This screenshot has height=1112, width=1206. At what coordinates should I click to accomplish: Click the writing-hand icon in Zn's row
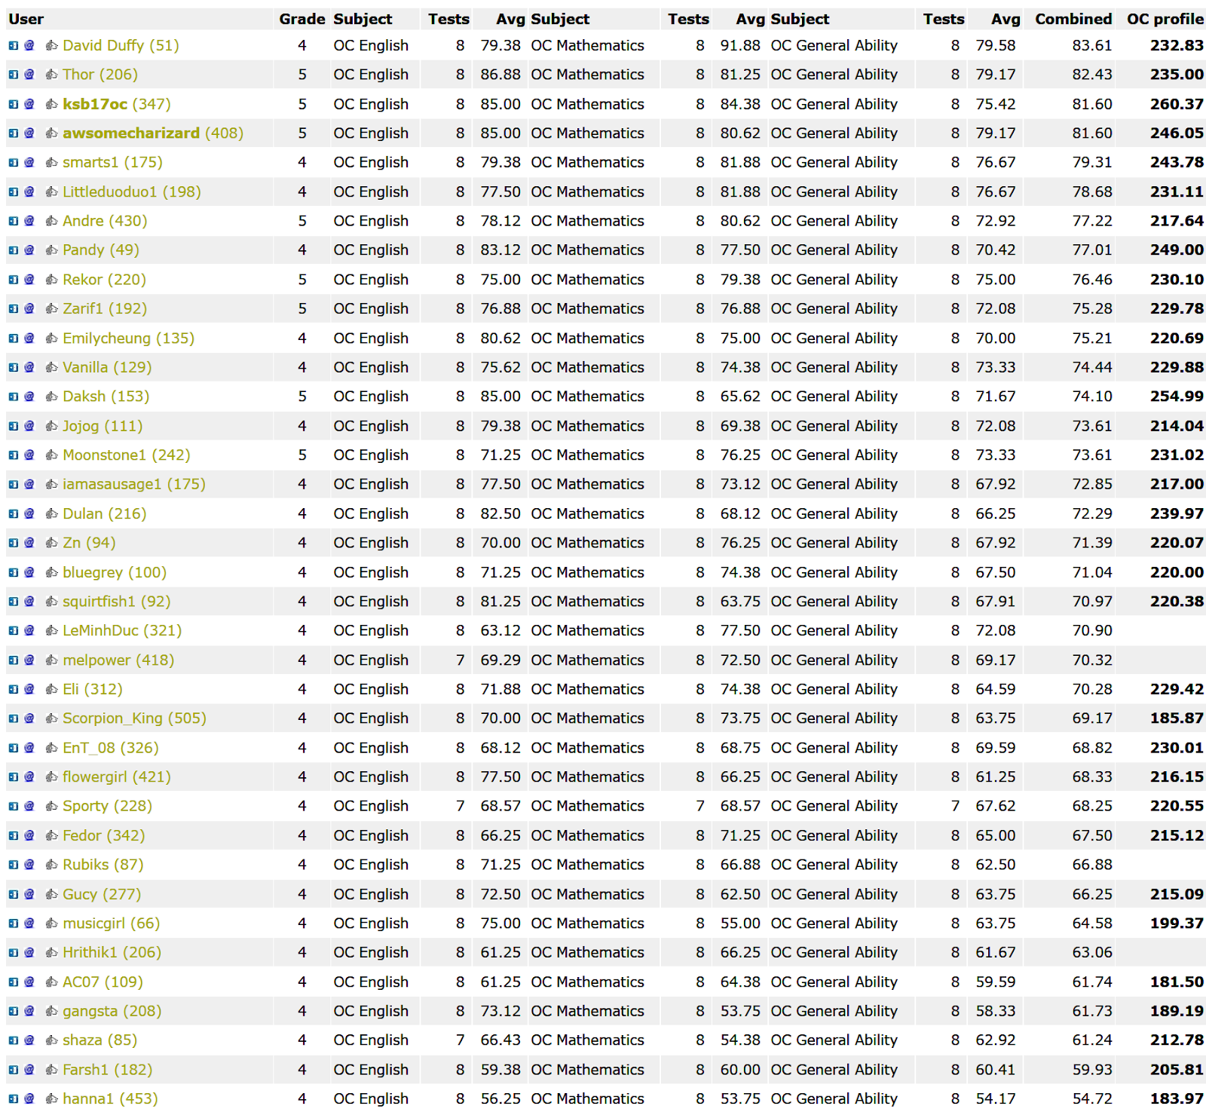[51, 543]
